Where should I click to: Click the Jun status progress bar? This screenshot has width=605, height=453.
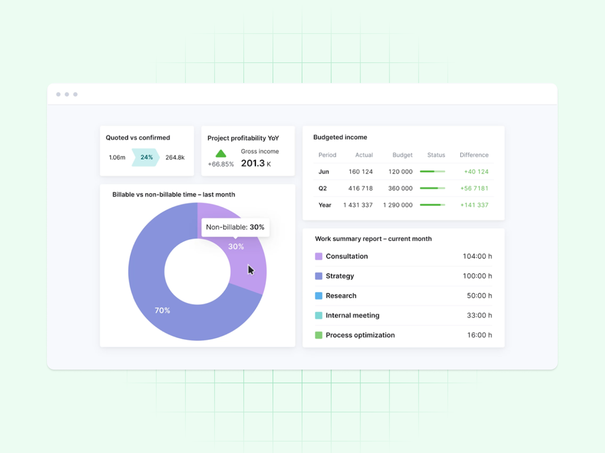point(433,172)
